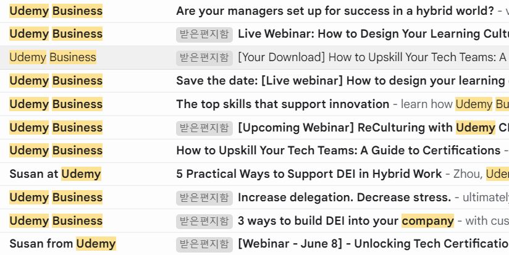Open the 'A Guide to Certifications' email
Viewport: 509px width, 255px height.
[338, 151]
